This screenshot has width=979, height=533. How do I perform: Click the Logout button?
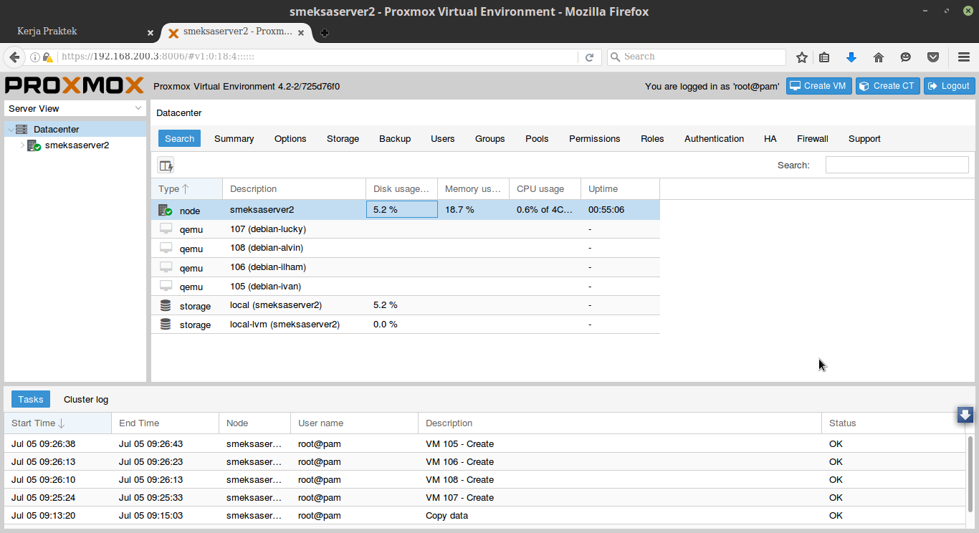point(949,86)
